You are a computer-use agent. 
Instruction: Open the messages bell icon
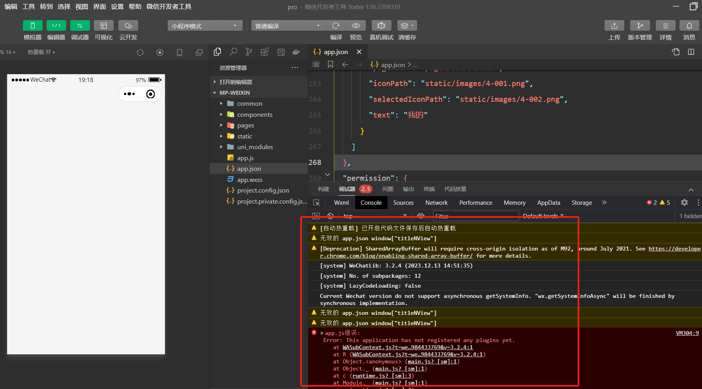[689, 26]
